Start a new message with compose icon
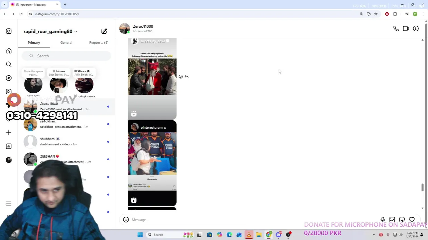 104,31
